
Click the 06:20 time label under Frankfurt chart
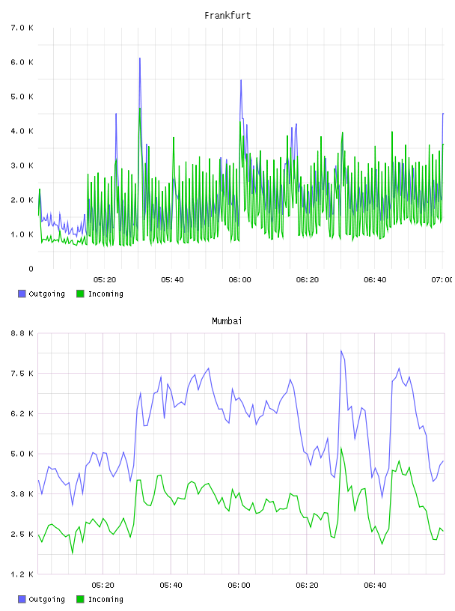coord(308,280)
